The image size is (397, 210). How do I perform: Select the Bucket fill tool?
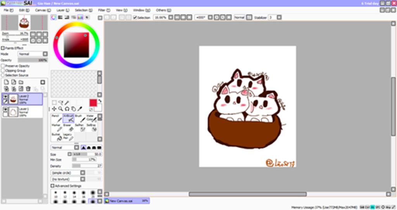click(x=57, y=137)
